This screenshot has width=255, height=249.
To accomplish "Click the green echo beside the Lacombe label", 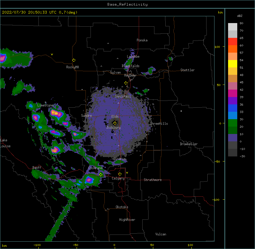I will coord(129,62).
